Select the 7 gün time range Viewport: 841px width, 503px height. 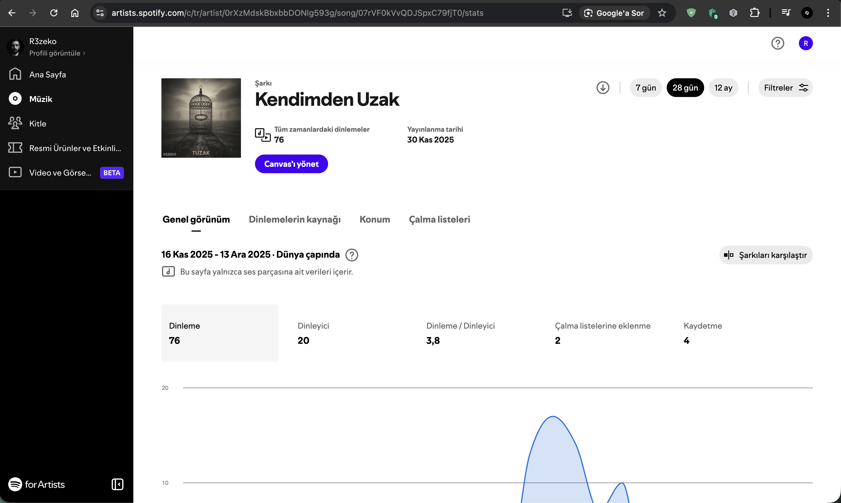[646, 87]
